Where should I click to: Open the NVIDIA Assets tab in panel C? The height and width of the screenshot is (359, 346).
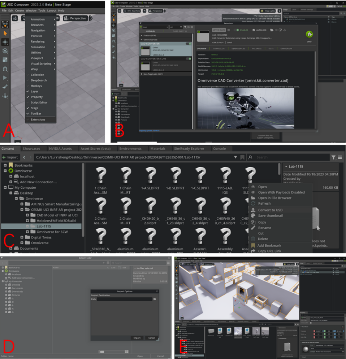60,149
